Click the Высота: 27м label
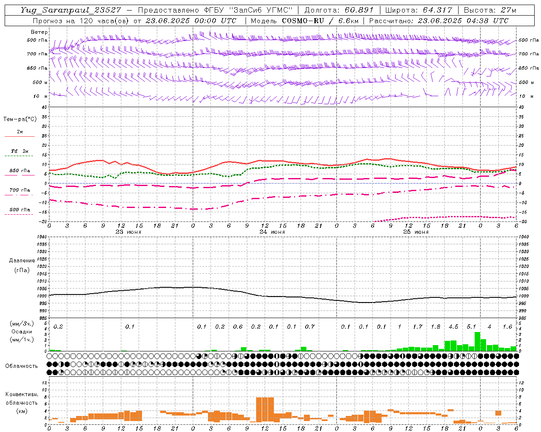This screenshot has height=432, width=541. 490,10
